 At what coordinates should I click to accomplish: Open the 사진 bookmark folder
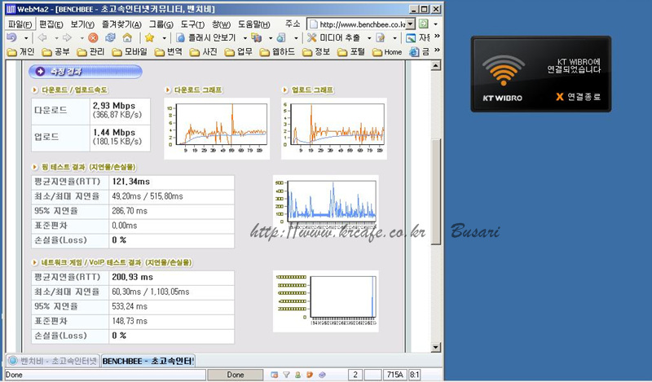pyautogui.click(x=203, y=52)
